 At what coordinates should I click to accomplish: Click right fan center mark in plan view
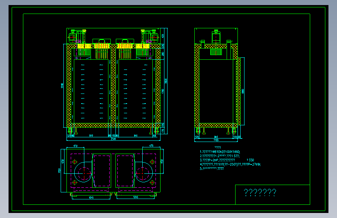143,173
